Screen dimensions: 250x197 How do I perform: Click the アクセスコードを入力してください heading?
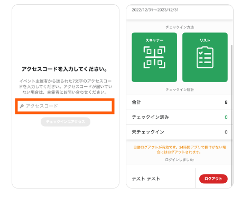(64, 69)
